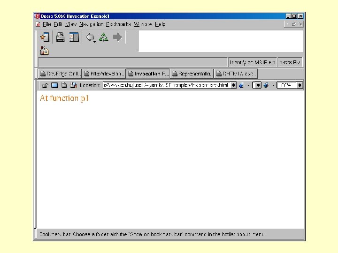Reload the page with green triangle icon
The height and width of the screenshot is (253, 338).
(103, 37)
